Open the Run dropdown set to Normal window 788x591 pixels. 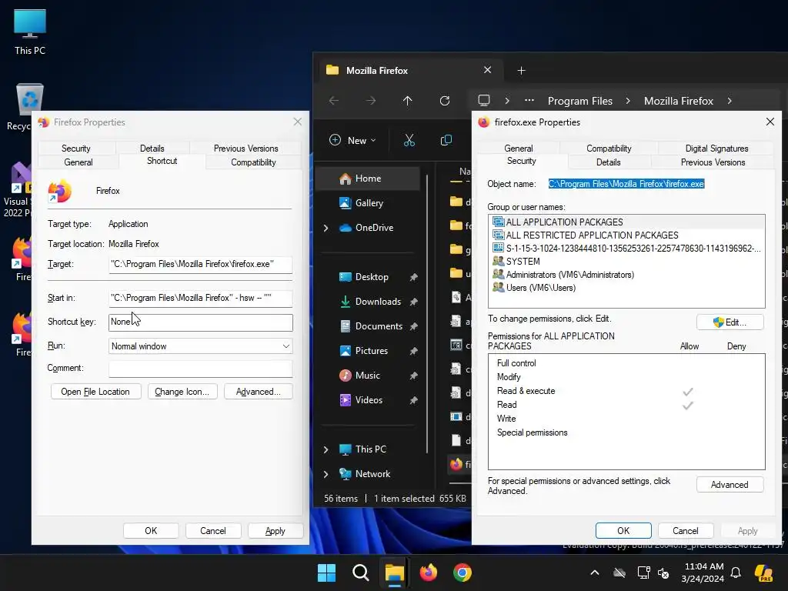click(x=201, y=346)
